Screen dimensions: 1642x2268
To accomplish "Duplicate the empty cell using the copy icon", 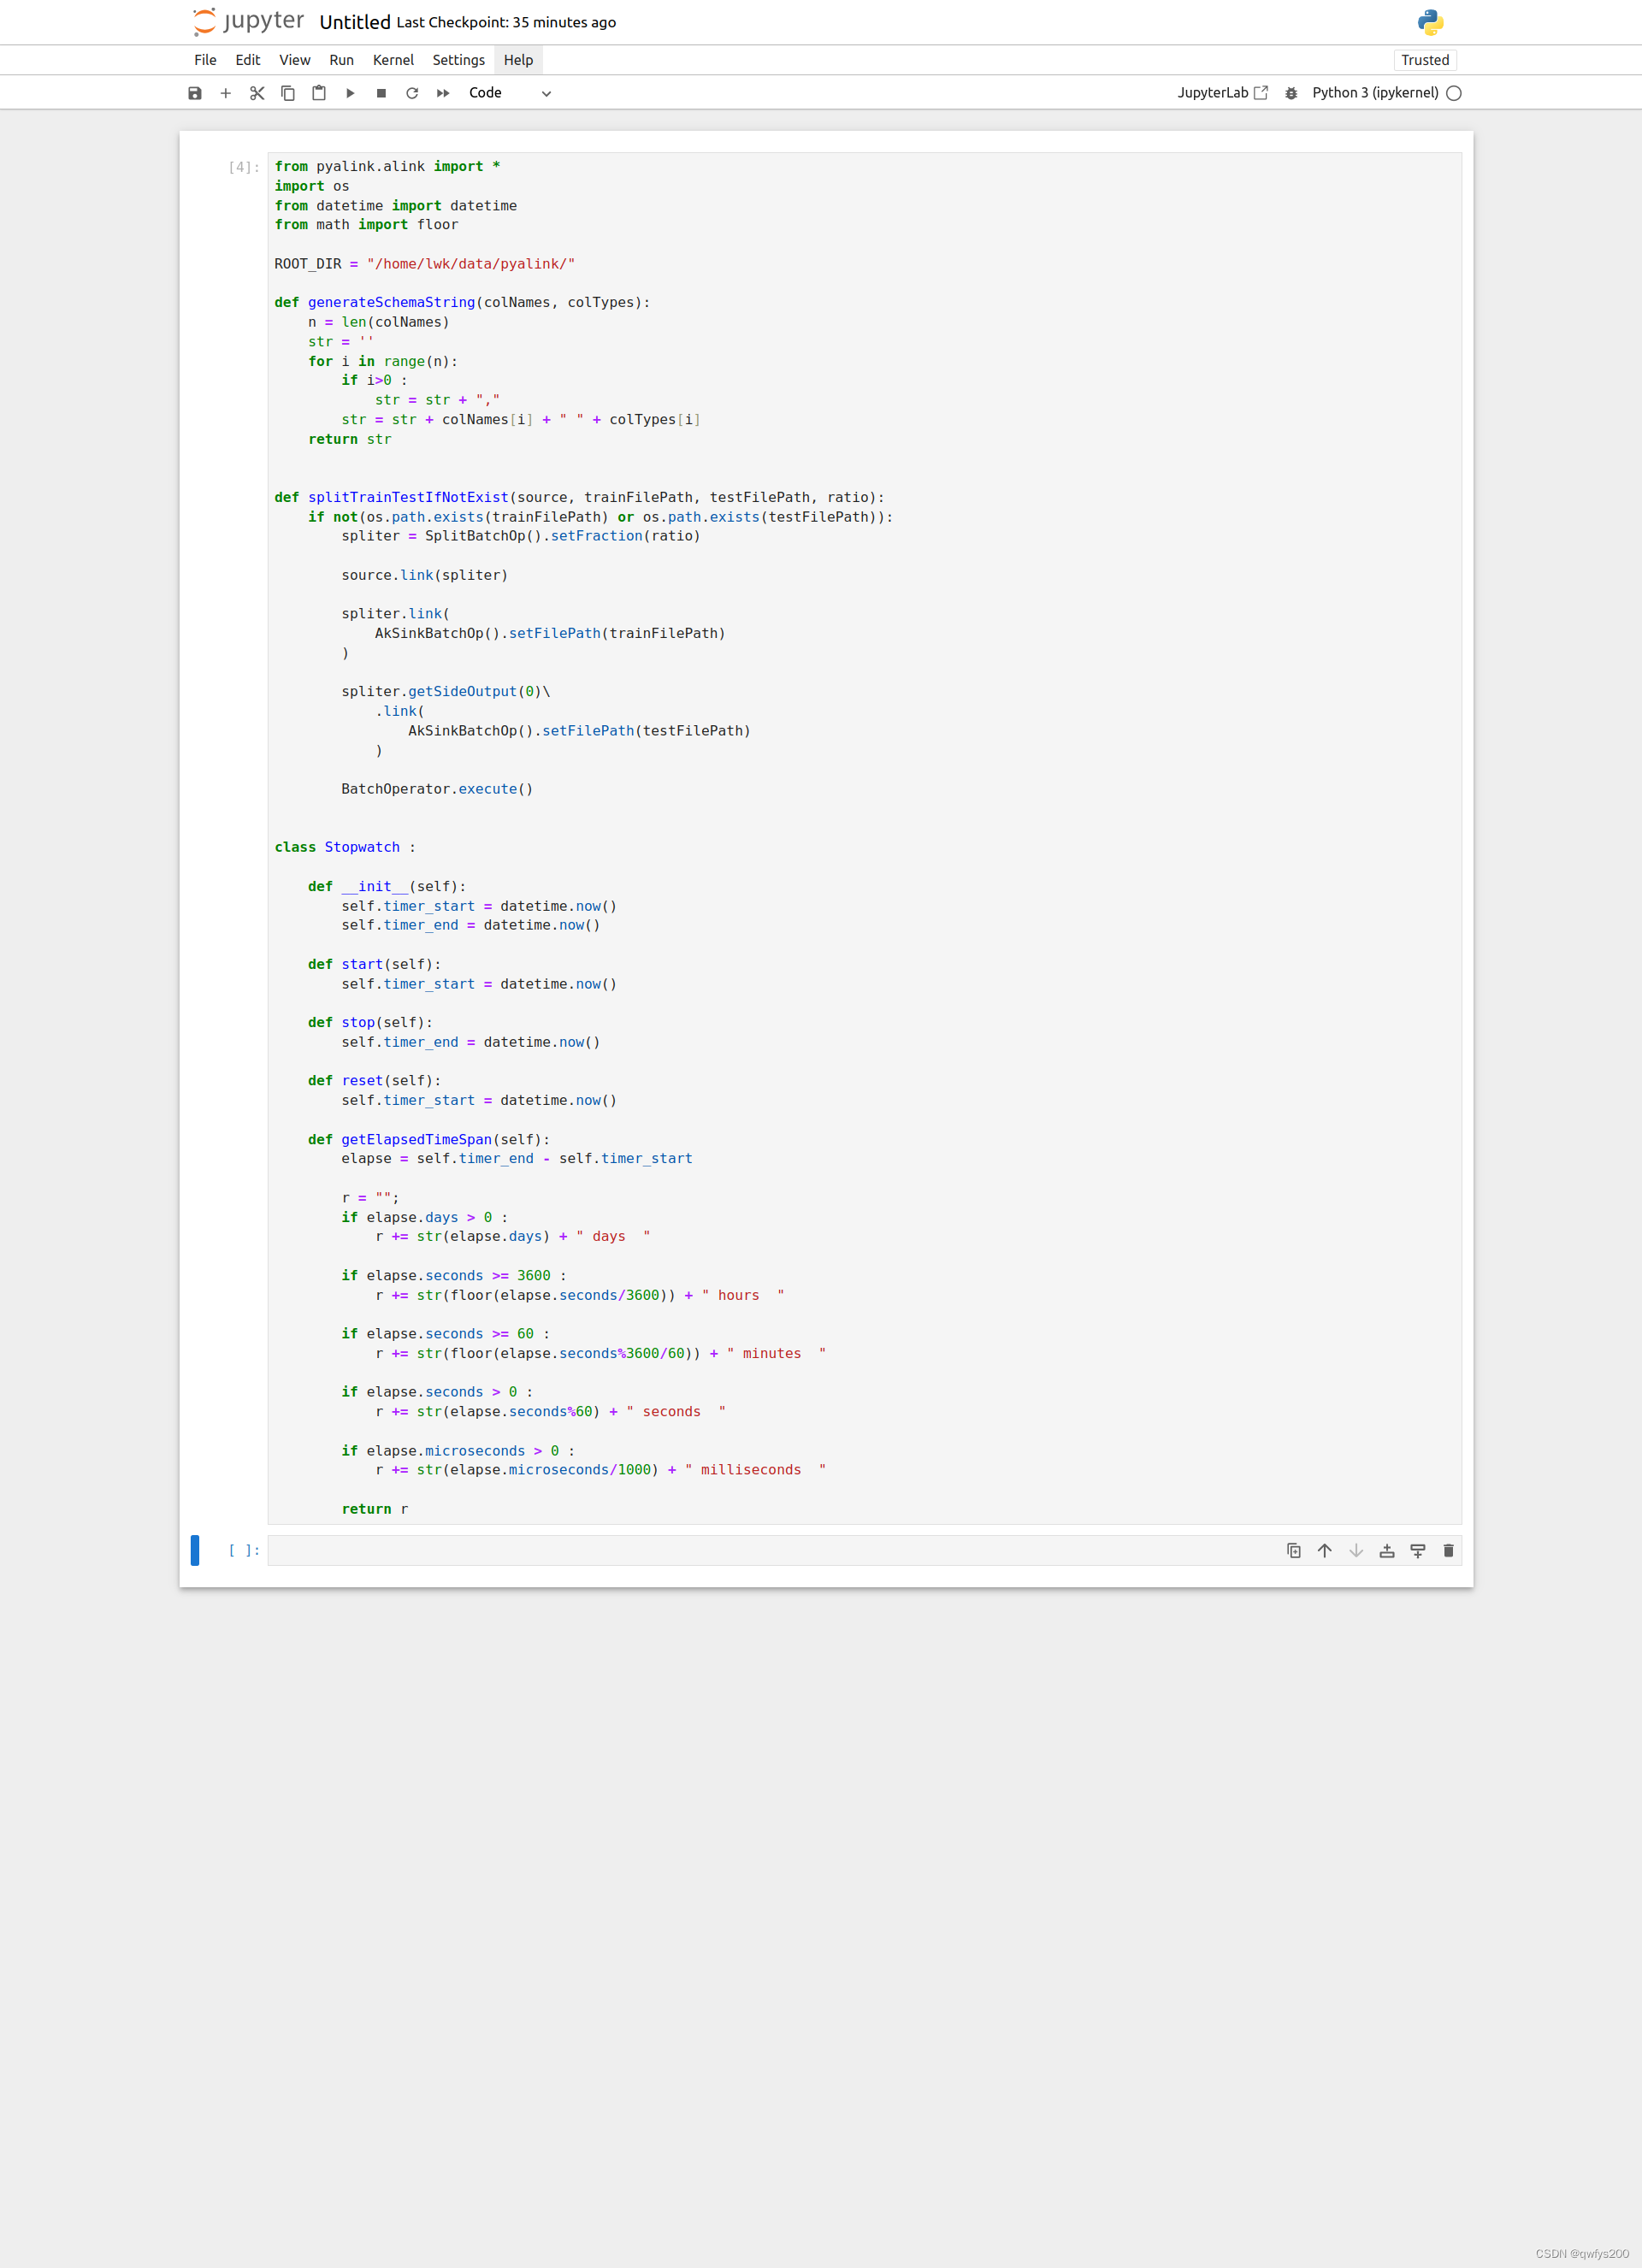I will (x=1293, y=1551).
